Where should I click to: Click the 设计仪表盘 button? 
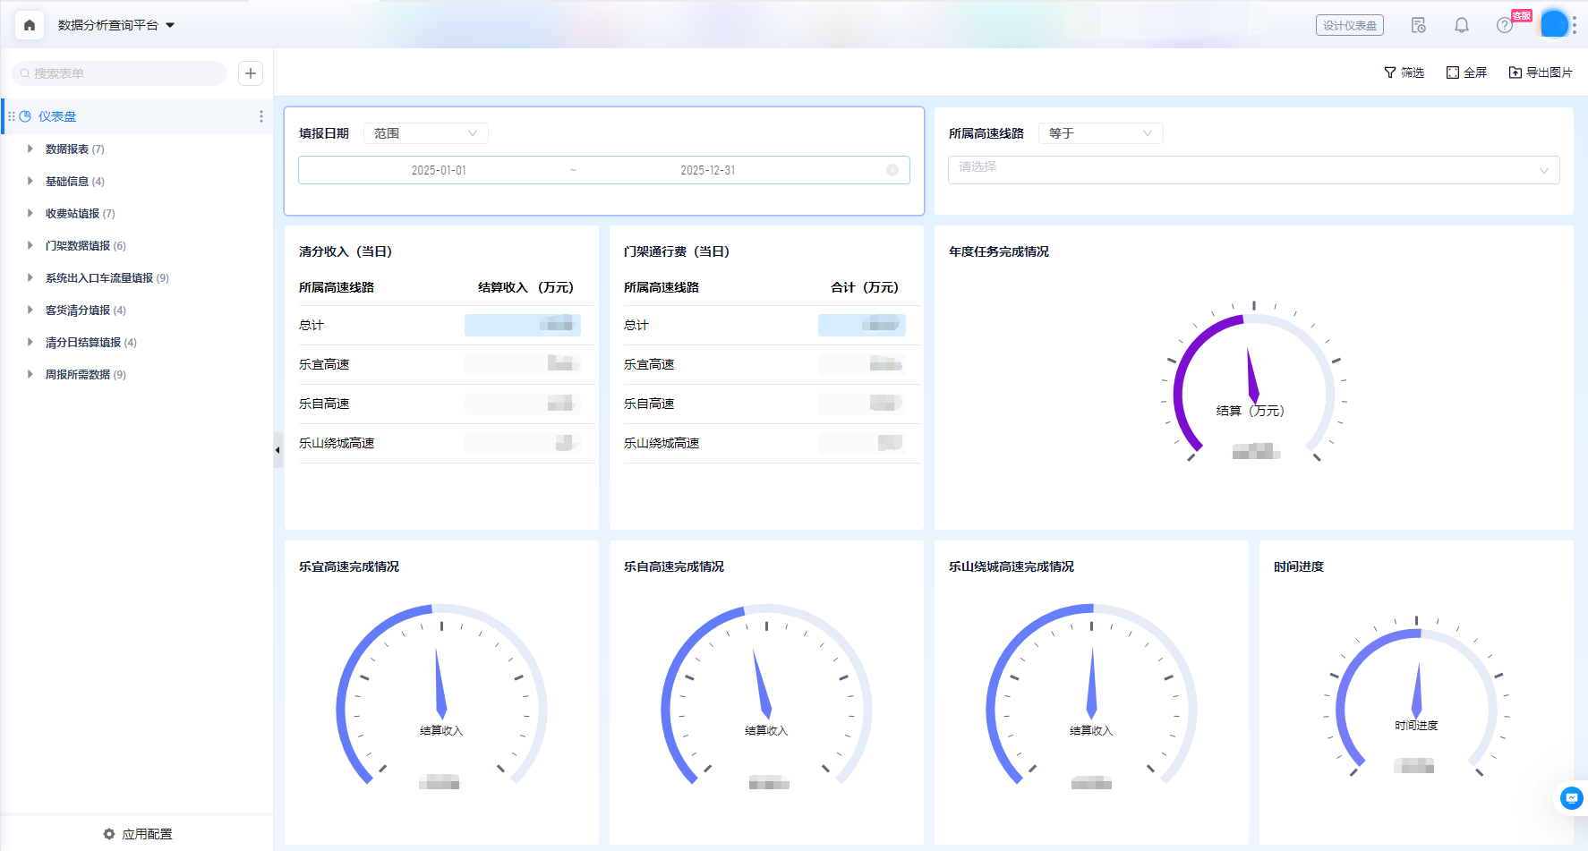click(1349, 25)
